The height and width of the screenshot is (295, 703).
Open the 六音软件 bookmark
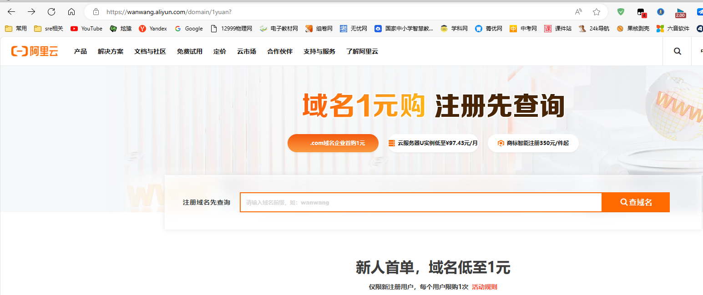673,28
